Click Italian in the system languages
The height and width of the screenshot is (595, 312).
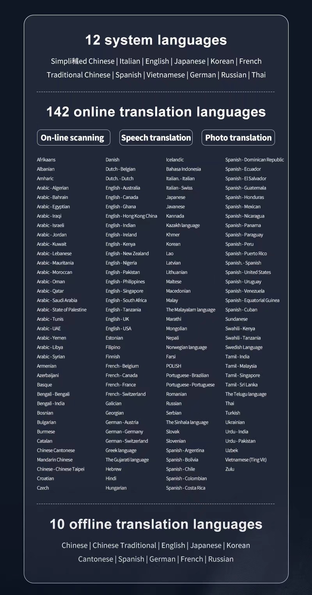click(x=130, y=61)
